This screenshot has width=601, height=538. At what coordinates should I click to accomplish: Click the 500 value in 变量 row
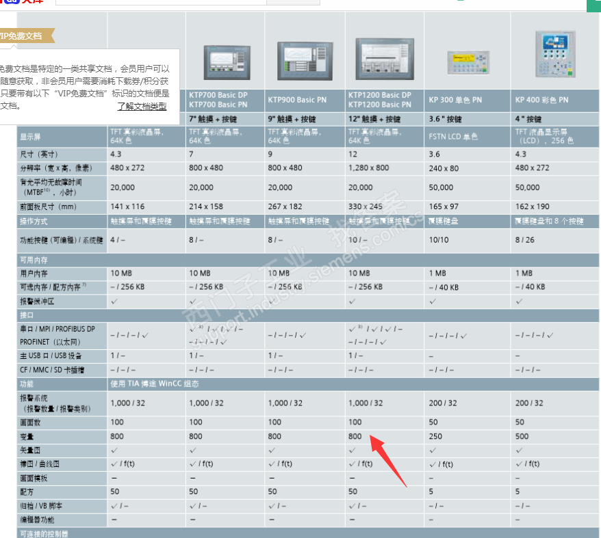[522, 437]
